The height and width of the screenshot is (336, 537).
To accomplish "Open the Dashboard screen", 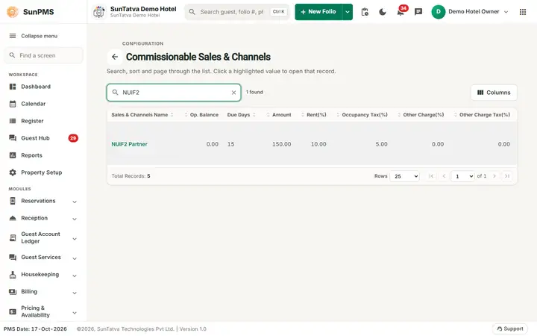I will click(x=43, y=87).
